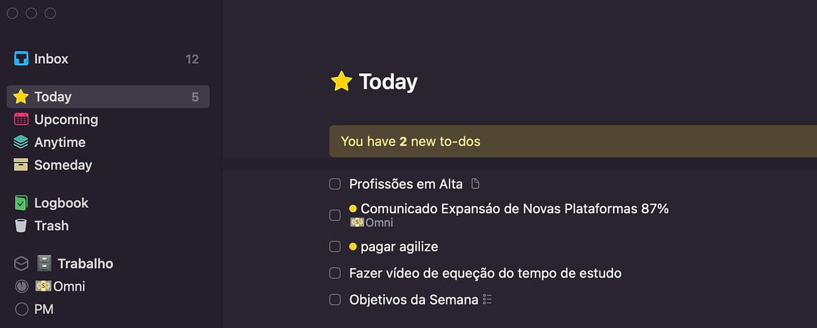Open the Inbox tray icon
The height and width of the screenshot is (328, 817).
(x=21, y=59)
